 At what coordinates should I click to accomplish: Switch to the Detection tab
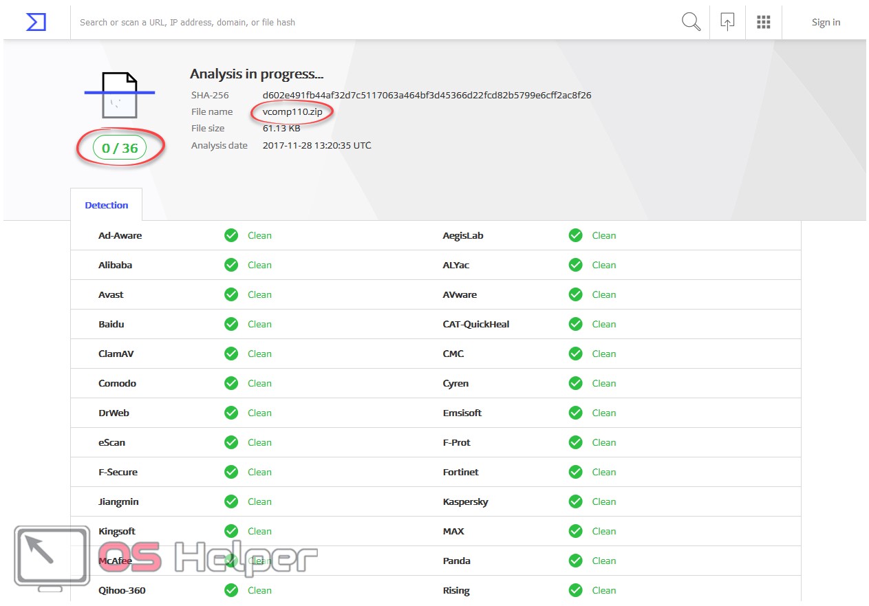click(107, 205)
